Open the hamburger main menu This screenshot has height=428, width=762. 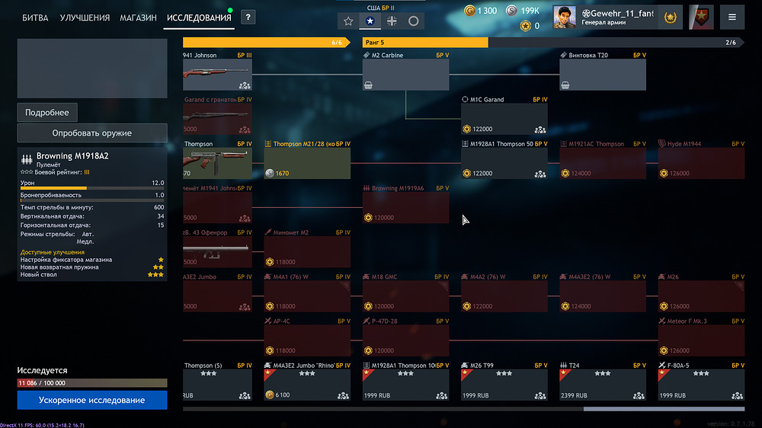732,17
